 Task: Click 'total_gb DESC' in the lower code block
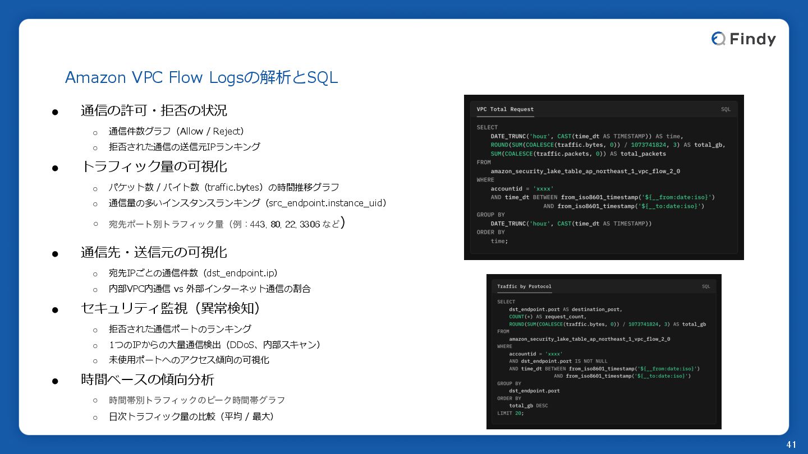[x=529, y=406]
